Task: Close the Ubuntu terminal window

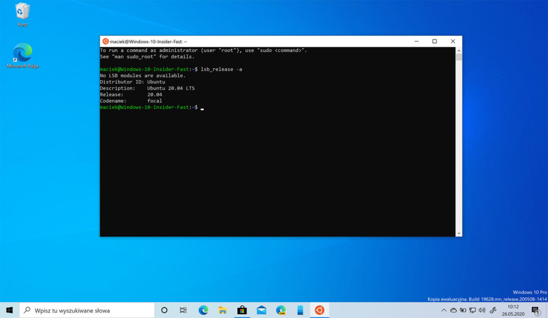Action: pos(453,41)
